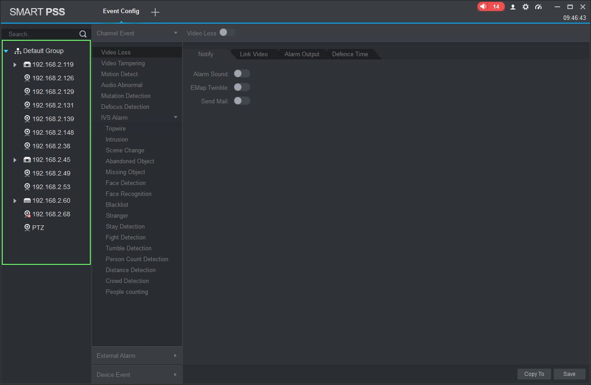Turn on the Alarm Sound switch
This screenshot has height=385, width=591.
click(242, 73)
